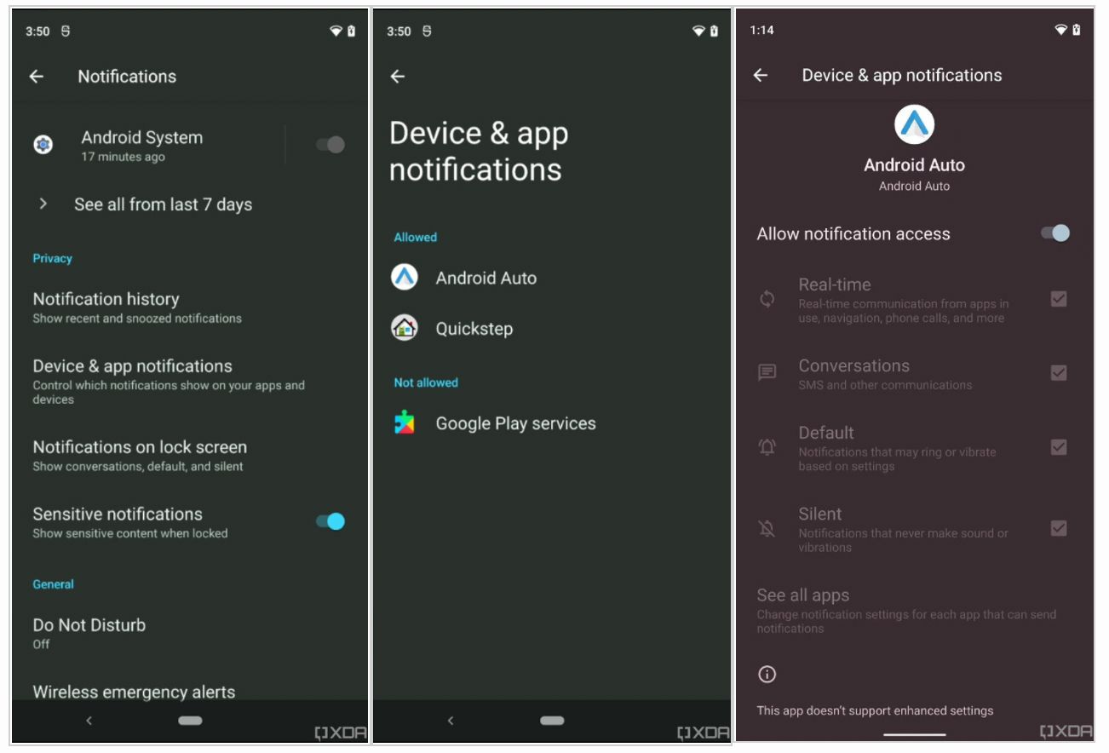
Task: Click the Quickstep home launcher icon
Action: [404, 328]
